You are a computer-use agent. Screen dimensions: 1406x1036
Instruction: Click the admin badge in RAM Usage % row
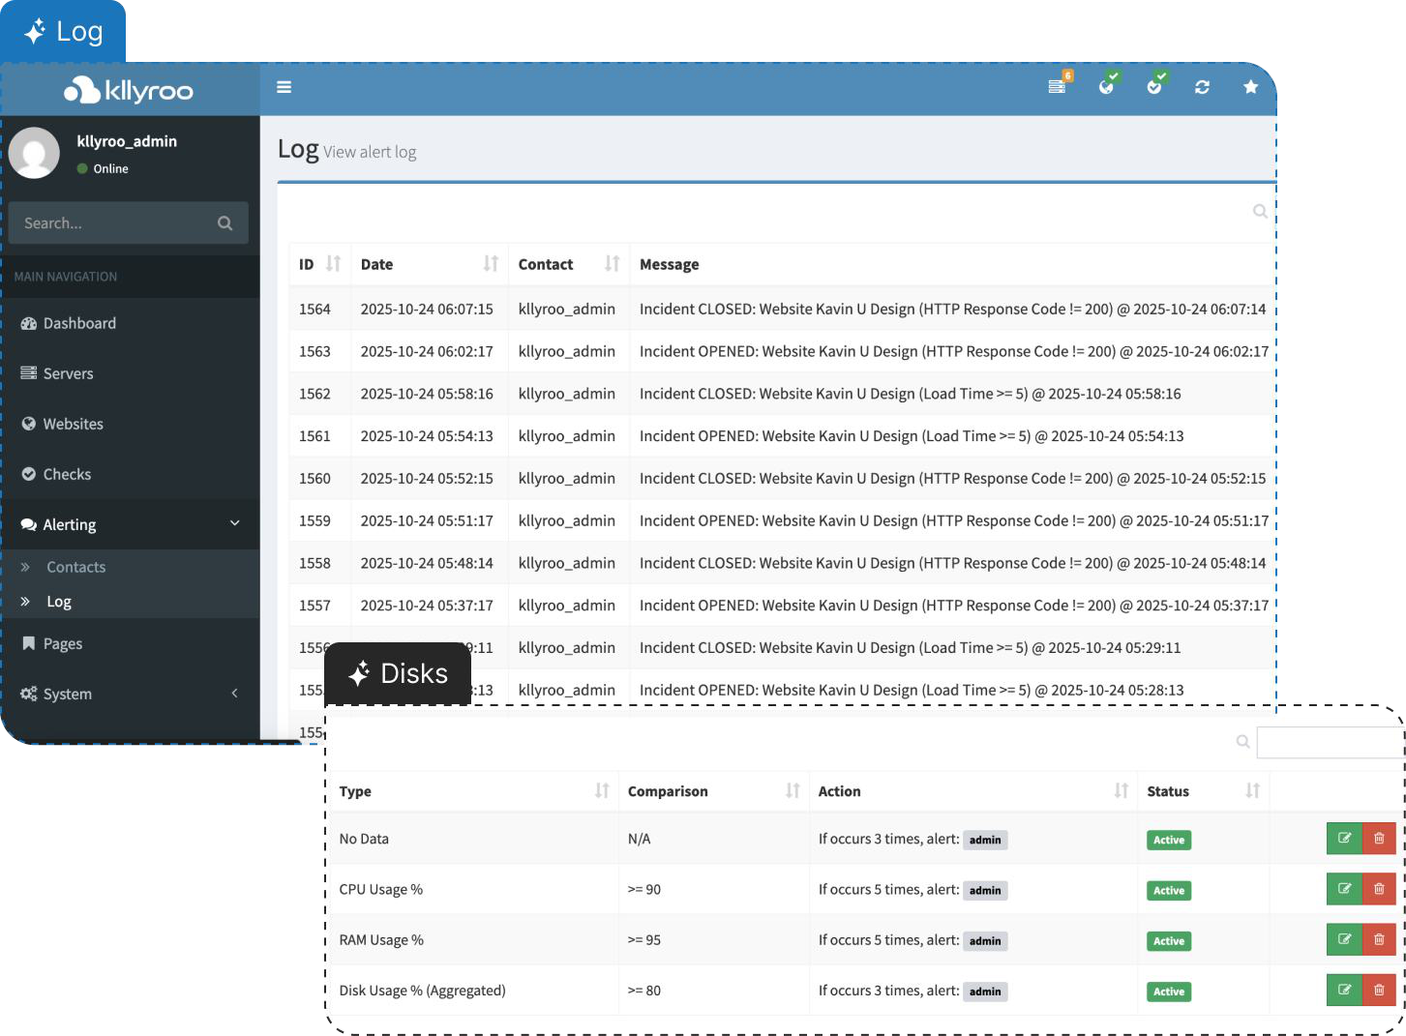coord(985,940)
